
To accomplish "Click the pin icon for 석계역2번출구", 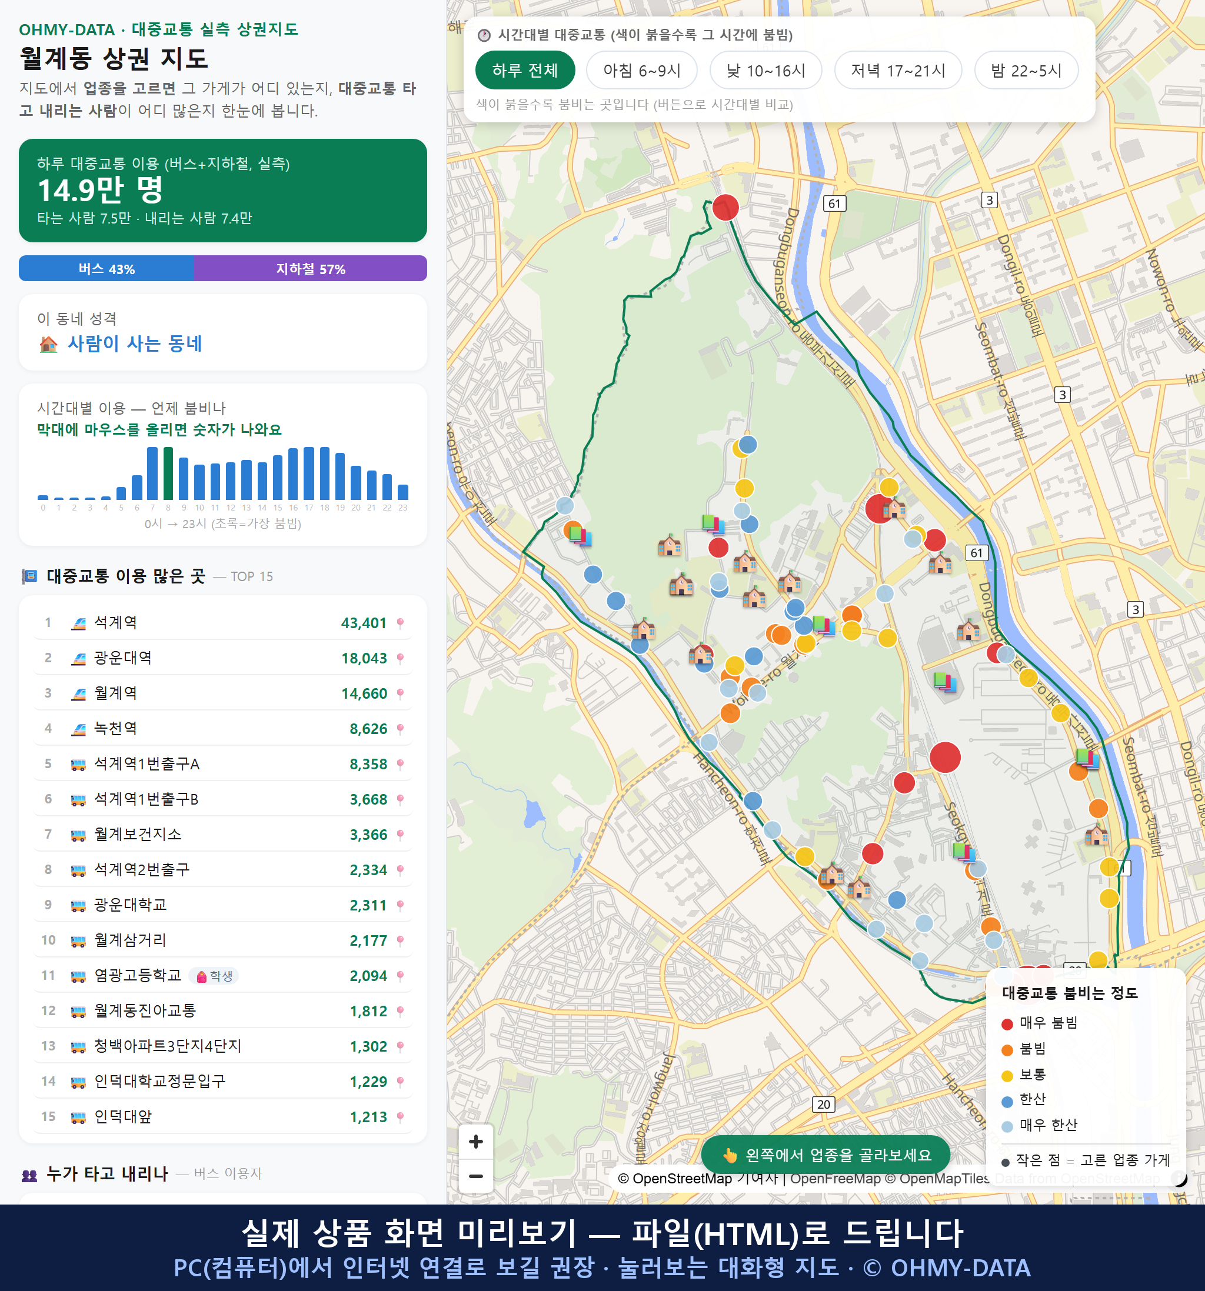I will point(400,870).
